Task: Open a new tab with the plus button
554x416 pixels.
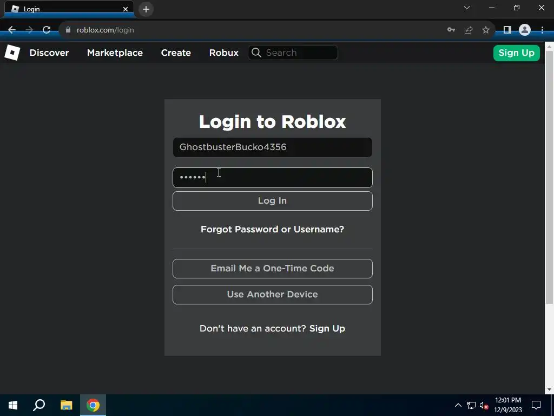Action: coord(146,9)
